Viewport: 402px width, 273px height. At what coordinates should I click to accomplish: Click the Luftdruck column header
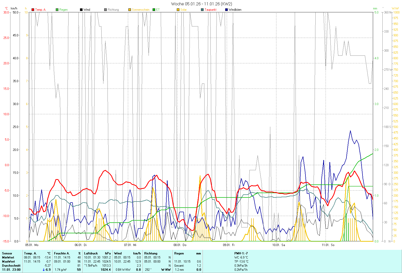(91, 253)
